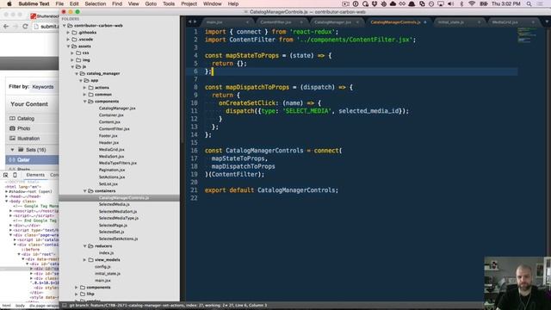This screenshot has height=310, width=551.
Task: Click the tab overflow dropdown arrow
Action: 547,22
